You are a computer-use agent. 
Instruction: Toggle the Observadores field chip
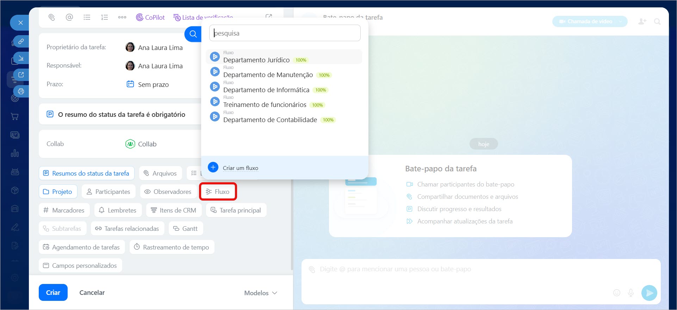click(168, 192)
